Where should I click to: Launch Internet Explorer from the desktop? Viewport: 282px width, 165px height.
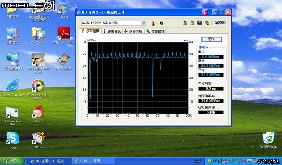click(12, 88)
